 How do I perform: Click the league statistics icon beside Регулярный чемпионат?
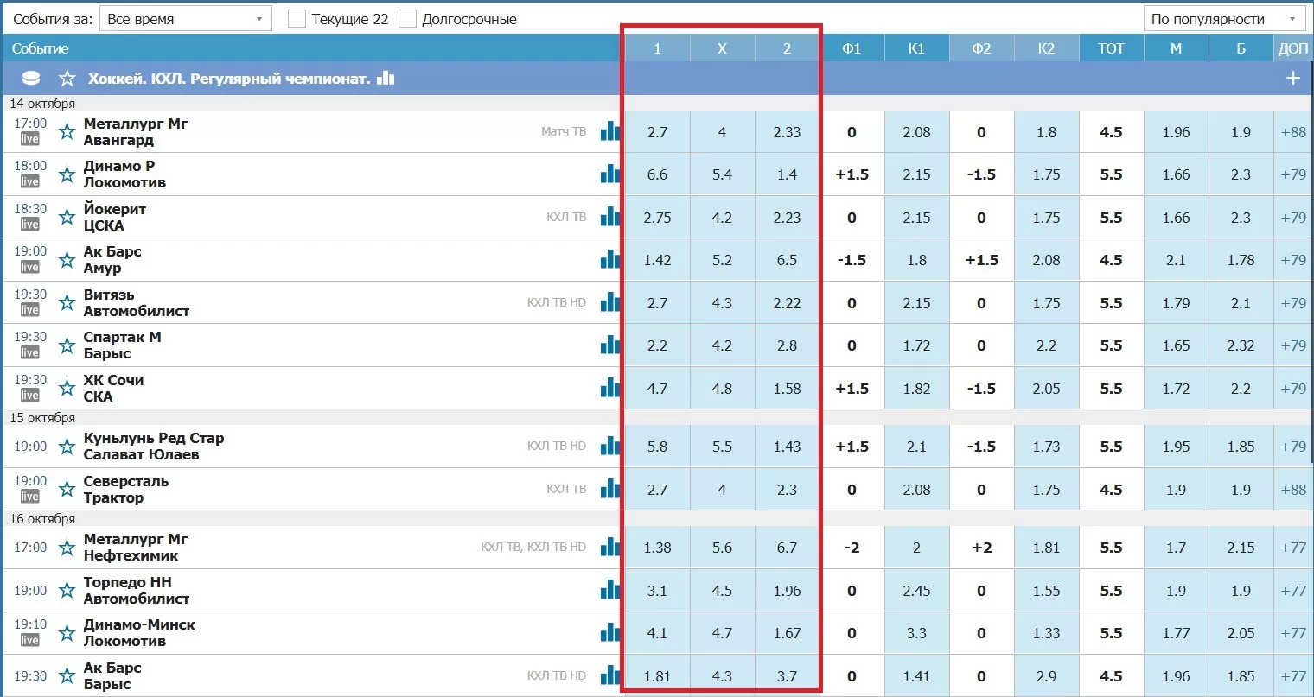point(386,79)
